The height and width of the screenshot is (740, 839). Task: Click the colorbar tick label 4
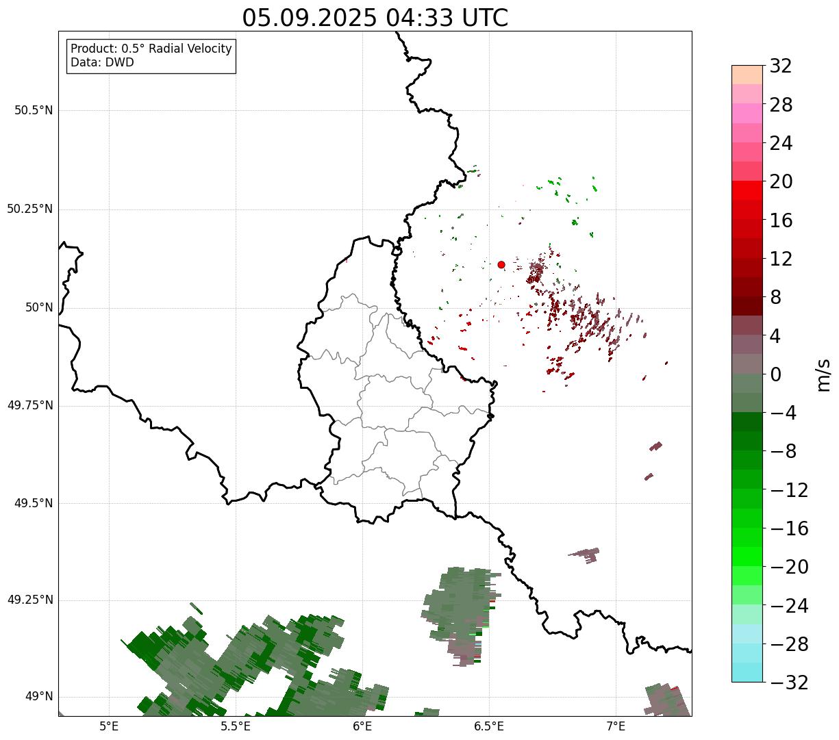pos(775,336)
